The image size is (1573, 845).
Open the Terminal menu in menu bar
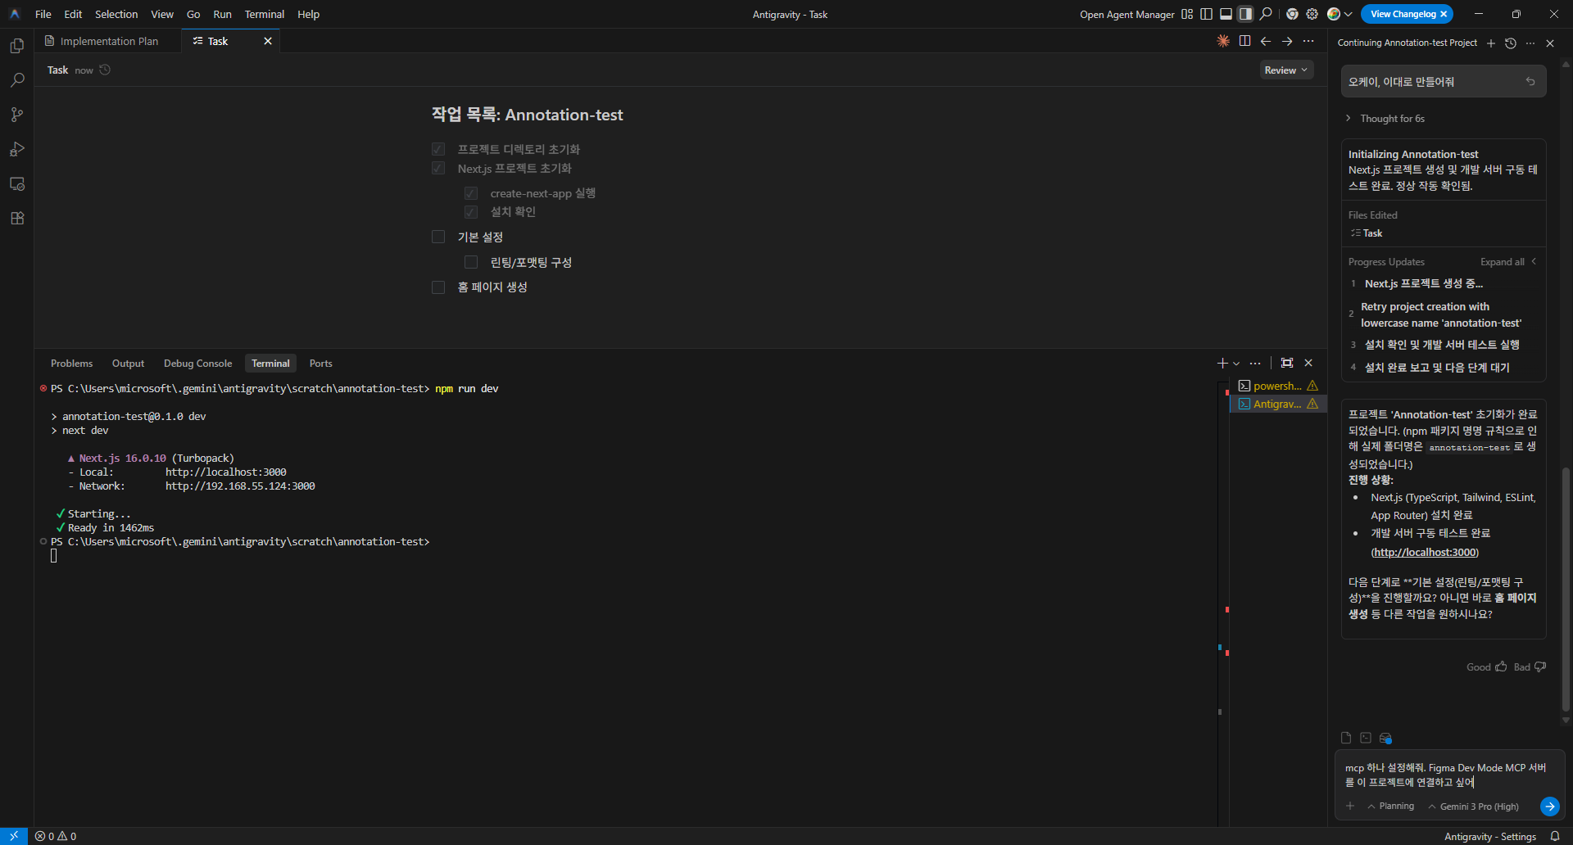click(x=264, y=14)
